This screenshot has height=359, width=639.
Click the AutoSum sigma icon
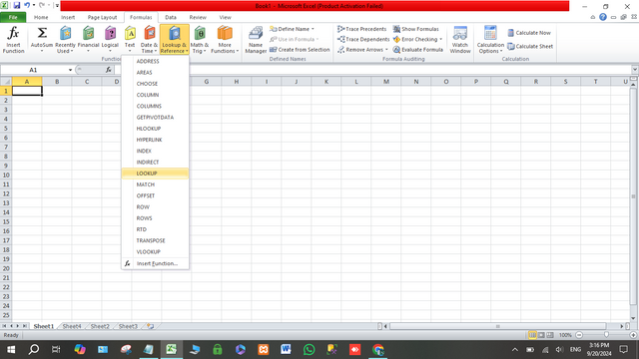(42, 33)
